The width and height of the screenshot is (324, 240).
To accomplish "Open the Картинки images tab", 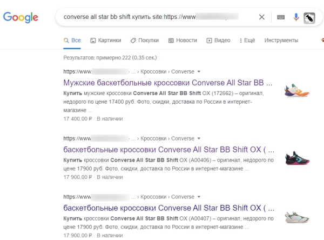I will (x=105, y=40).
